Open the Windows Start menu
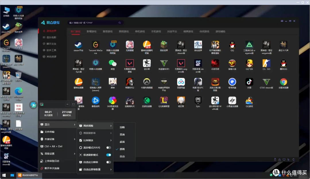Image resolution: width=310 pixels, height=179 pixels. (4, 175)
